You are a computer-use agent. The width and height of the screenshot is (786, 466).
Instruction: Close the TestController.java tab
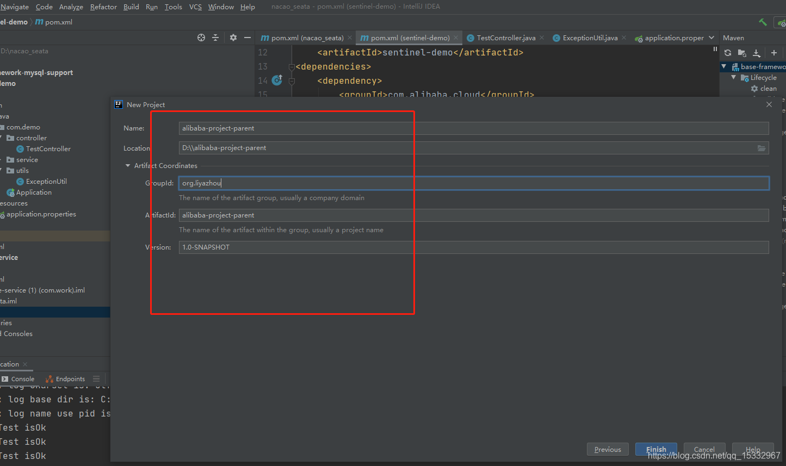point(542,38)
